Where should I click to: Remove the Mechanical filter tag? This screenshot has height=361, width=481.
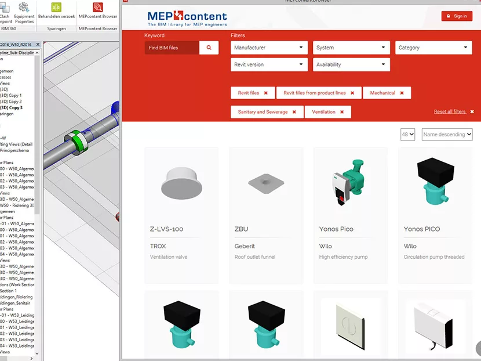(x=402, y=93)
